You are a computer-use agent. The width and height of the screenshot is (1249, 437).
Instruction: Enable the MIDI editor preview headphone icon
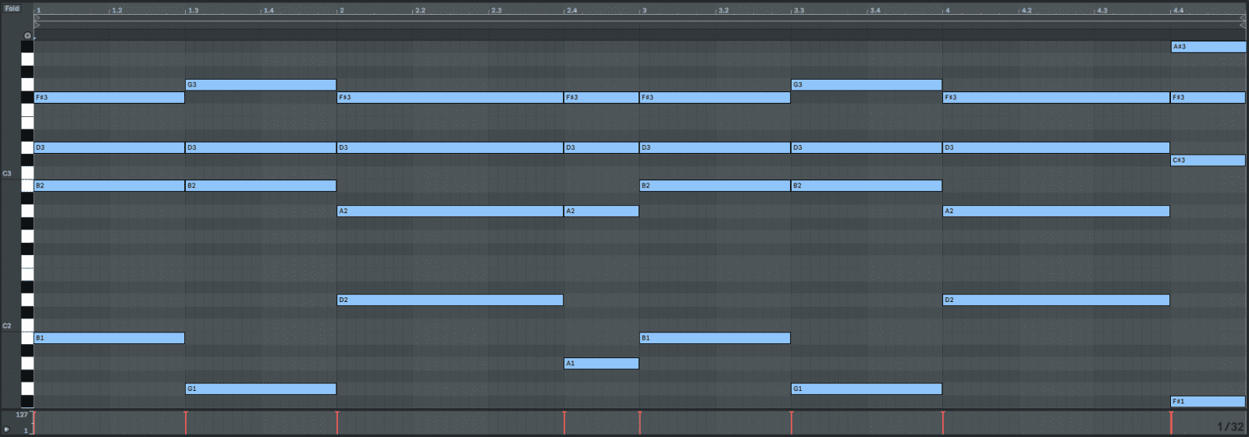pos(27,36)
